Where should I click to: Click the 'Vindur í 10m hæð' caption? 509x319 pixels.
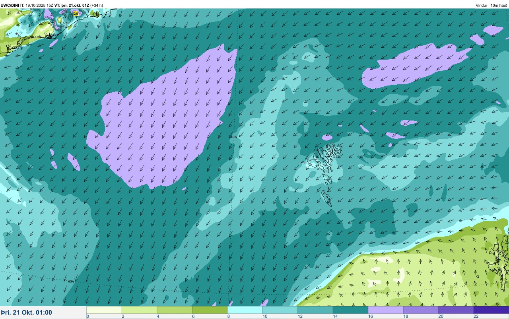pyautogui.click(x=492, y=5)
